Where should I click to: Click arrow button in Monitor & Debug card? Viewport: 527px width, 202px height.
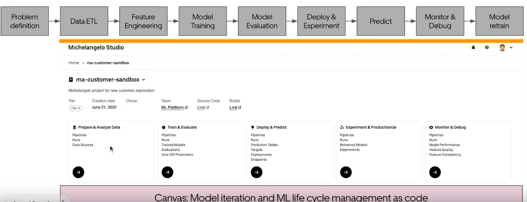coord(435,172)
